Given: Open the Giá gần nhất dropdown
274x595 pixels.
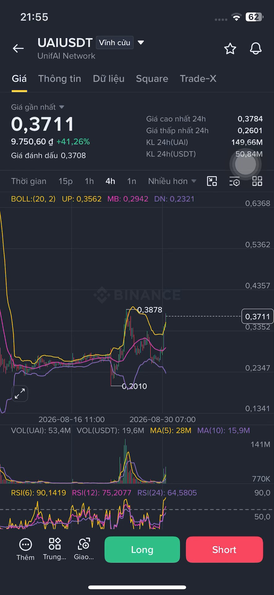Looking at the screenshot, I should [37, 107].
